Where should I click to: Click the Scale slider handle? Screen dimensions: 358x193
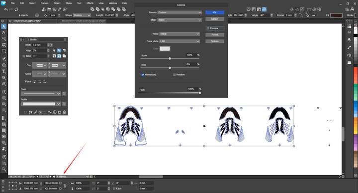tap(170, 58)
